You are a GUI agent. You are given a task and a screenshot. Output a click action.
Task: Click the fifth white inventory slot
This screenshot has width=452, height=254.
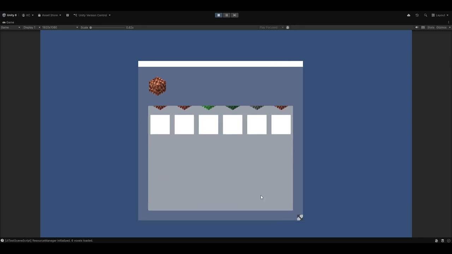257,125
